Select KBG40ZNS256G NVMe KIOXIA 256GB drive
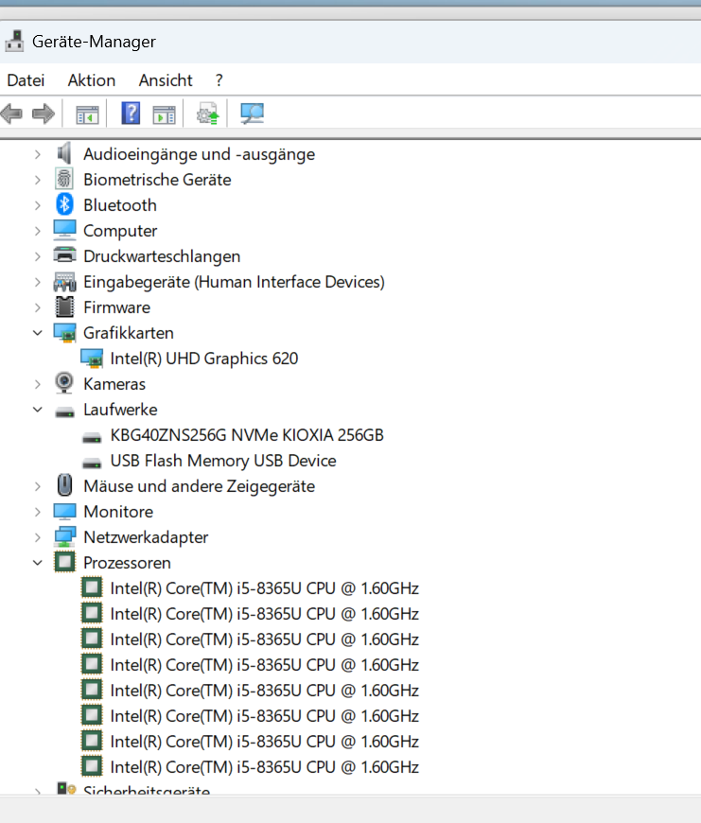This screenshot has width=701, height=823. point(247,435)
